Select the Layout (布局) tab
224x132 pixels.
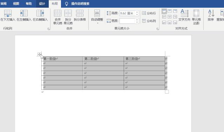pyautogui.click(x=55, y=4)
